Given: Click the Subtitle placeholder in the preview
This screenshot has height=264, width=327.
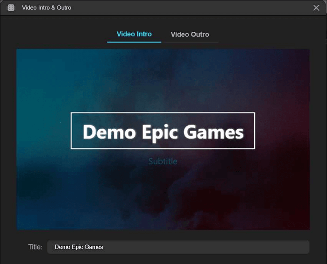Looking at the screenshot, I should coord(163,161).
